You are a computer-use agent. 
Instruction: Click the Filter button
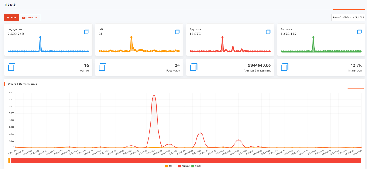(11, 17)
